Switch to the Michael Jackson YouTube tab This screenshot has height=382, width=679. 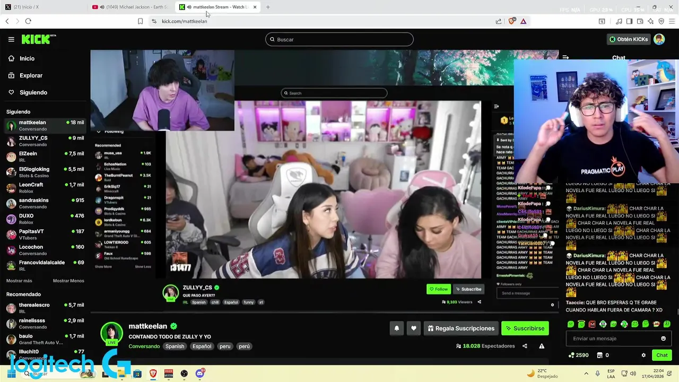[130, 7]
